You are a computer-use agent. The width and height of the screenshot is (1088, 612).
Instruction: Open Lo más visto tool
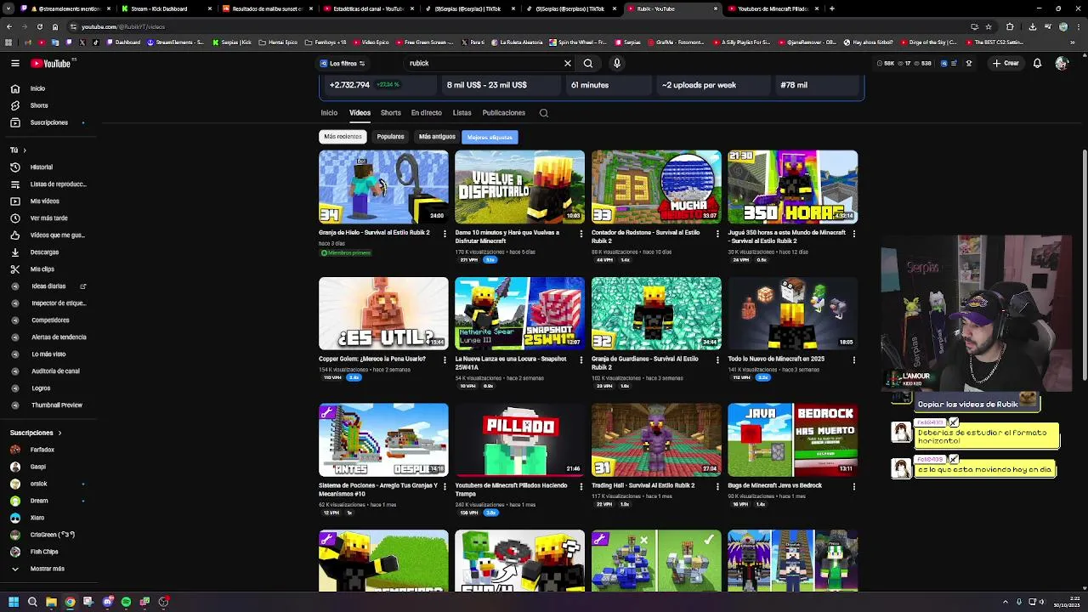[48, 354]
